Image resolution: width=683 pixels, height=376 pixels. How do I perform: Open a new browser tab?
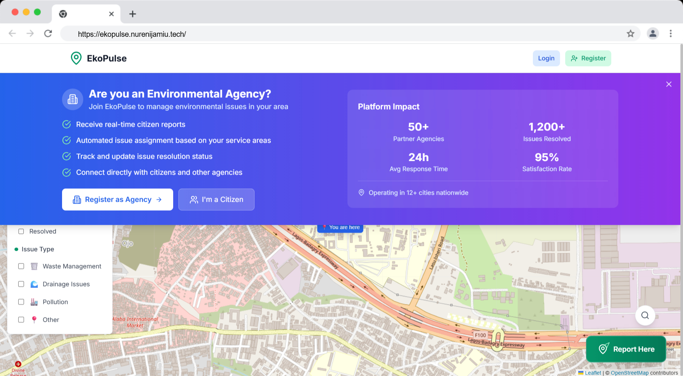click(x=133, y=14)
